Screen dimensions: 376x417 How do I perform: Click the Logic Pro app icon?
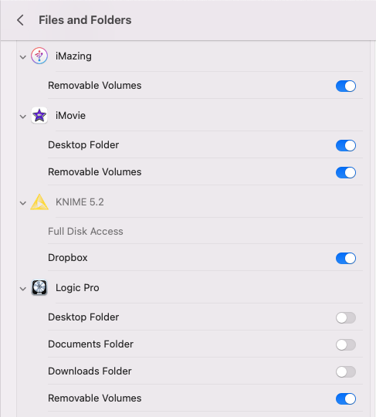pyautogui.click(x=39, y=287)
